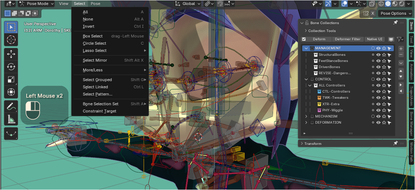This screenshot has height=190, width=415.
Task: Click the remove bone collection minus button
Action: (401, 54)
